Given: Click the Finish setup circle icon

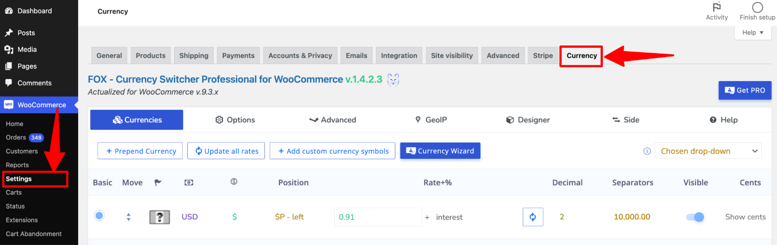Looking at the screenshot, I should [x=757, y=7].
